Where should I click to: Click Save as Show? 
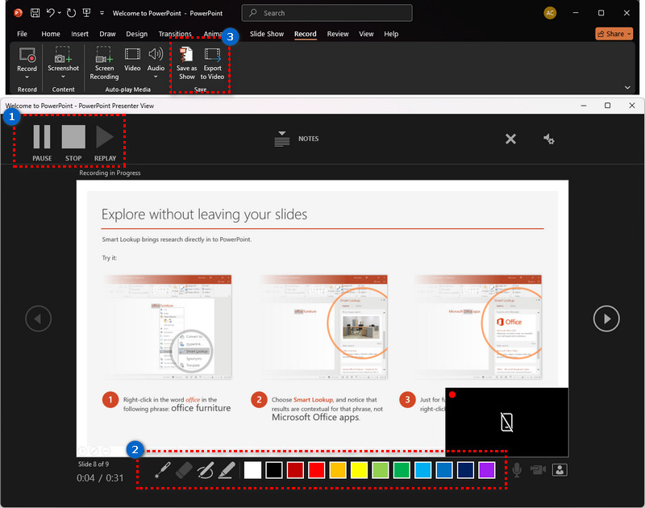[x=187, y=63]
